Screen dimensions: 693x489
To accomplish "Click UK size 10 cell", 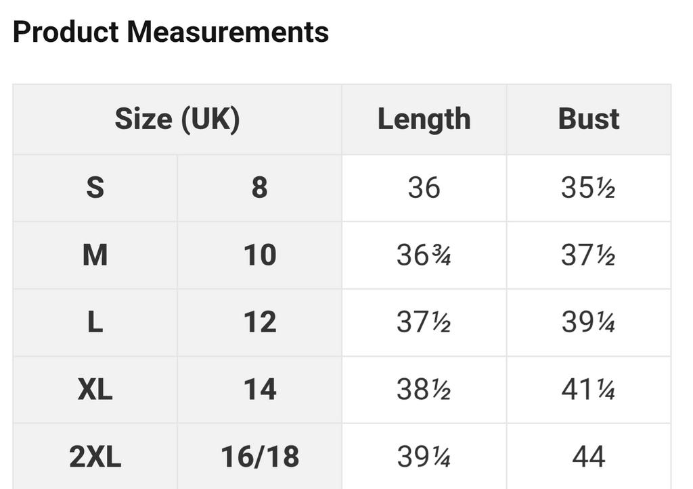I will 259,255.
